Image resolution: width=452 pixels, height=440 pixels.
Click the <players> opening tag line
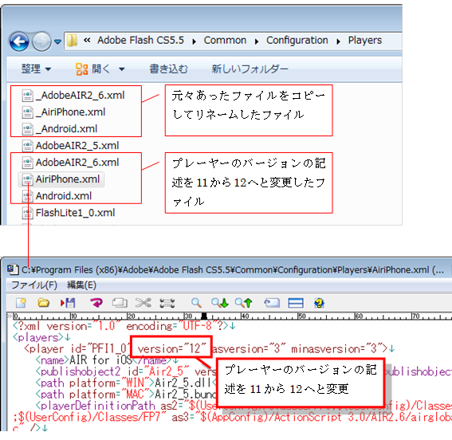click(41, 337)
